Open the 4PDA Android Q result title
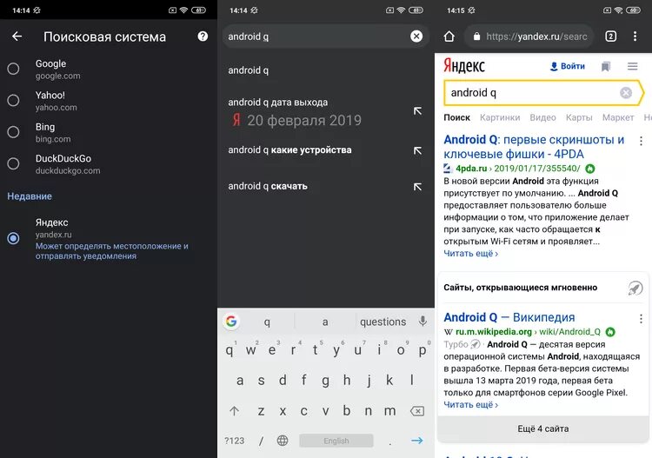Viewport: 652px width, 458px height. (x=534, y=147)
